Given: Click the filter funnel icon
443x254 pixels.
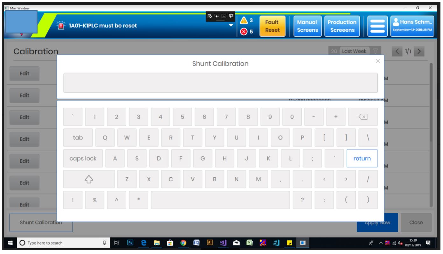Looking at the screenshot, I should coord(375,51).
